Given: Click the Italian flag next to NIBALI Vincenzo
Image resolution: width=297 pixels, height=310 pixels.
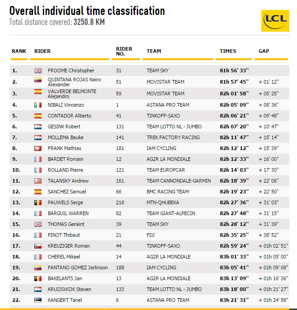Looking at the screenshot, I should tap(38, 105).
